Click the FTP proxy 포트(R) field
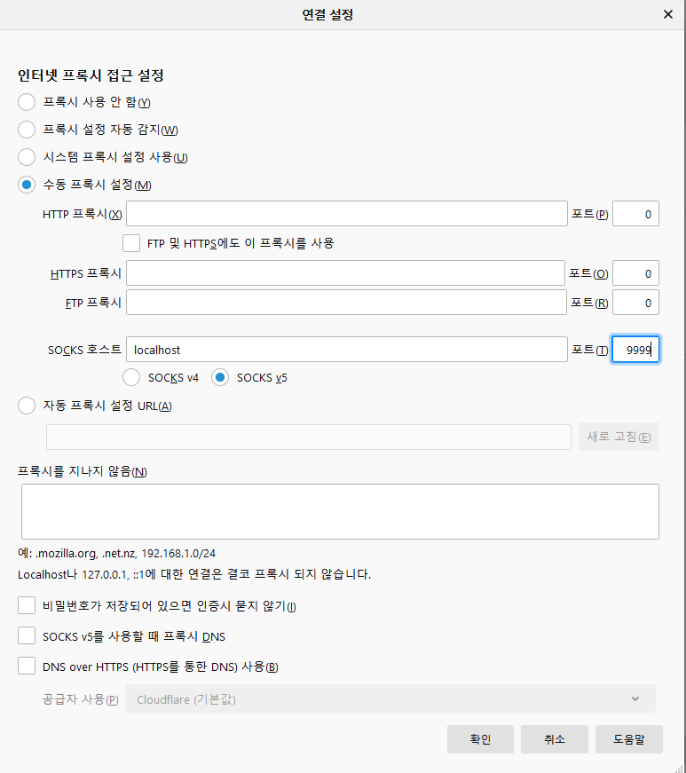The height and width of the screenshot is (773, 686). click(635, 303)
